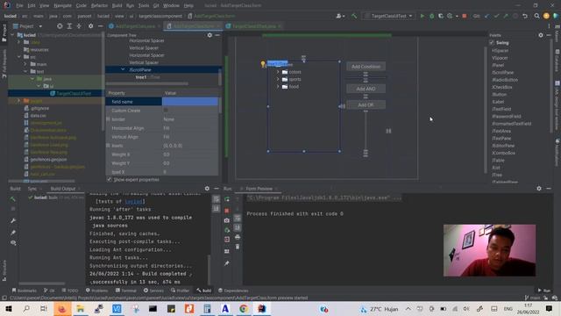
Task: Click Add Condition button on form
Action: point(366,67)
